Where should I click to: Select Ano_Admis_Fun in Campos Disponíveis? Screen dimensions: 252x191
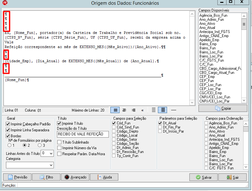[x=211, y=19]
